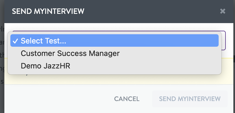Highlight the Customer Success Manager entry
Image resolution: width=235 pixels, height=113 pixels.
tap(70, 53)
